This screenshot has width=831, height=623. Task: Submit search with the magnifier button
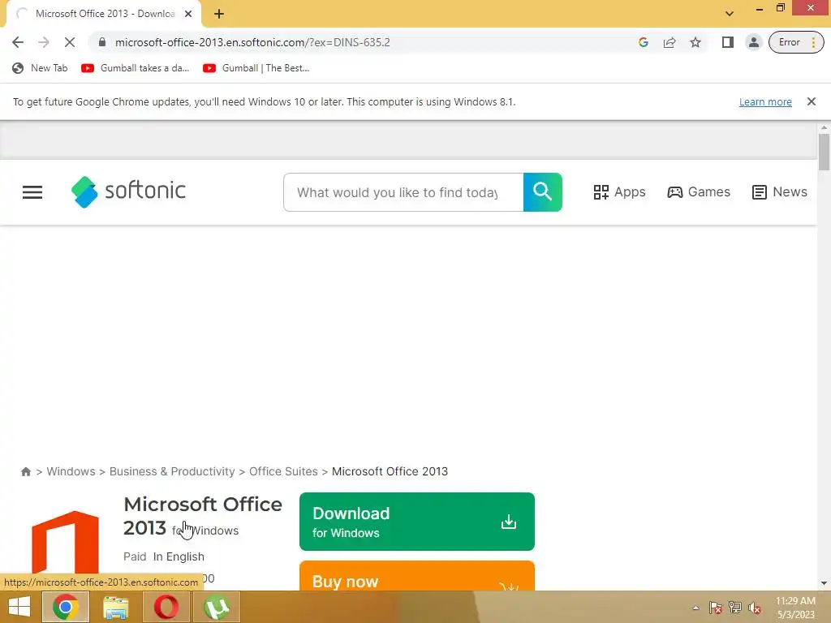click(543, 192)
